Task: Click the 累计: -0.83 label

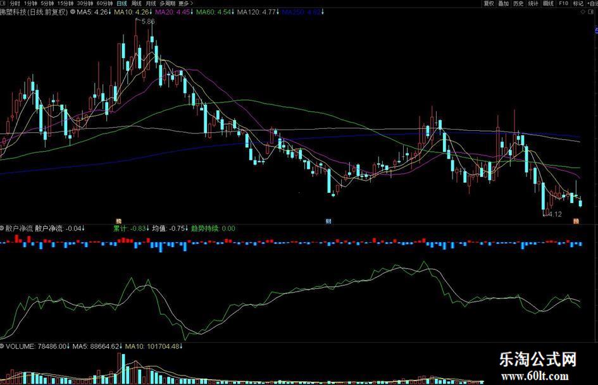Action: 131,228
